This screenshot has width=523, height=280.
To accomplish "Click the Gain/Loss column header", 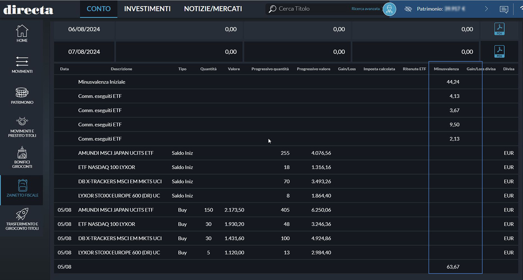I will [x=347, y=69].
